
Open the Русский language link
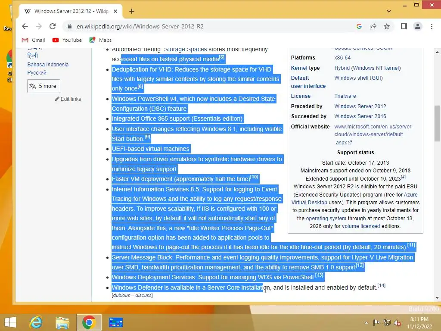click(x=37, y=72)
